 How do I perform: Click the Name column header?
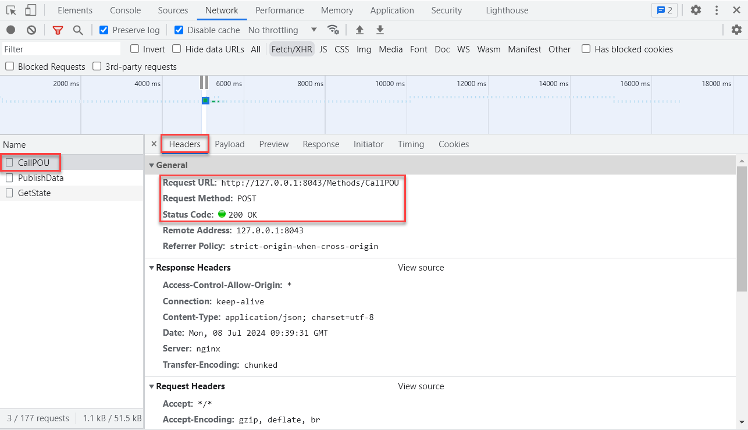coord(72,145)
